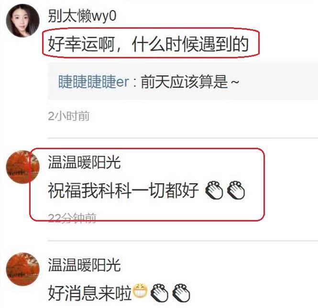This screenshot has height=308, width=318.
Task: Open avatar beside the 好消息来啦 comment
Action: pyautogui.click(x=22, y=269)
